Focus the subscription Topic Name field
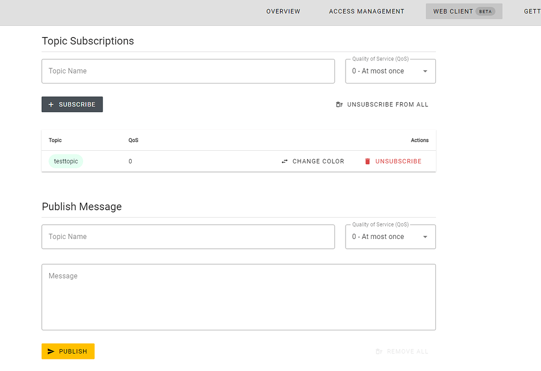Screen dimensions: 541x371 (188, 71)
